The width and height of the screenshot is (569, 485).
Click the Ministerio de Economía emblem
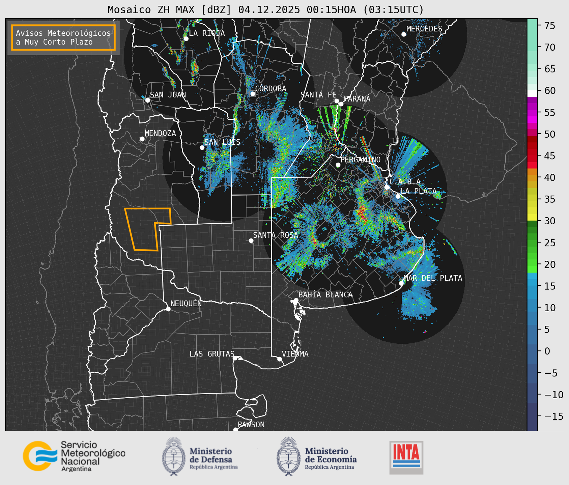(288, 456)
